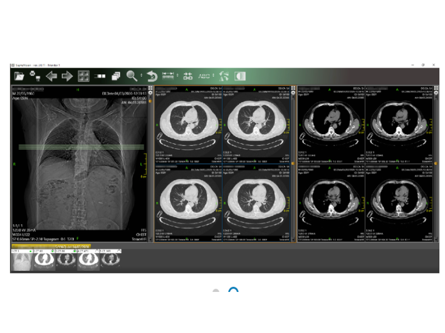Image resolution: width=445 pixels, height=333 pixels.
Task: Select the bottom-right mediastinal window CT slice
Action: click(x=399, y=203)
